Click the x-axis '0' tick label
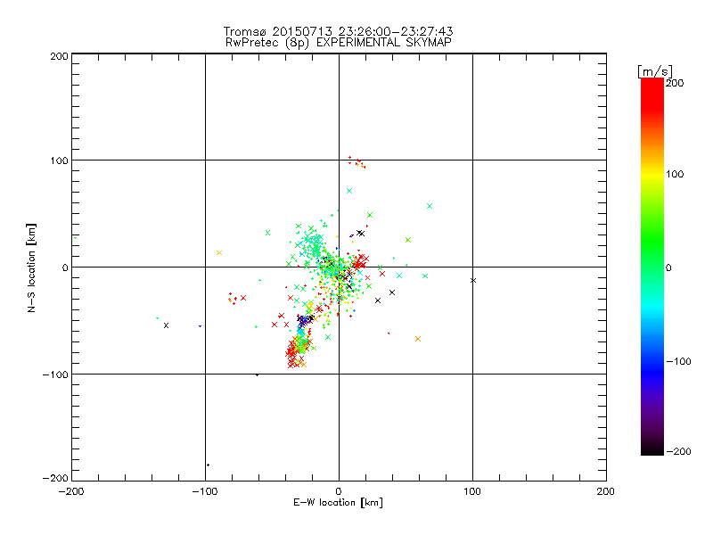This screenshot has height=535, width=713. click(339, 492)
